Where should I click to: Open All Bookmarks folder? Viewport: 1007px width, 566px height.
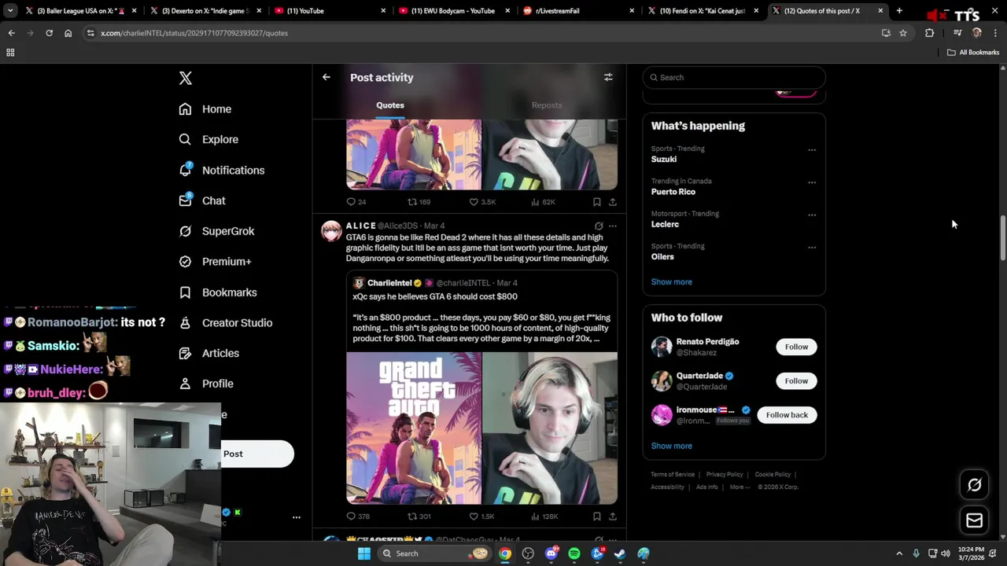[x=973, y=53]
